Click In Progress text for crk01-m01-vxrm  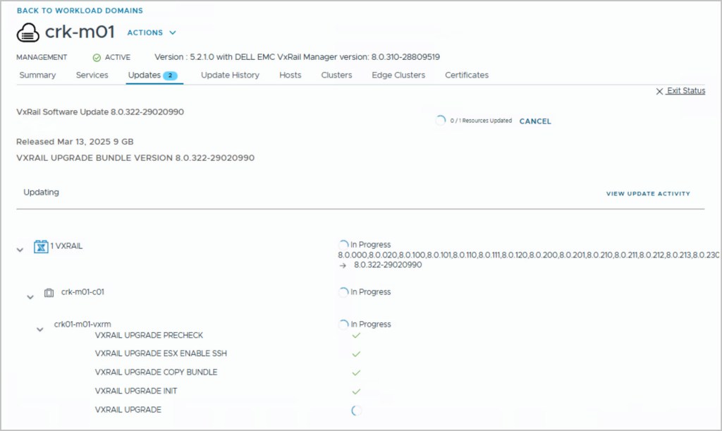[371, 324]
